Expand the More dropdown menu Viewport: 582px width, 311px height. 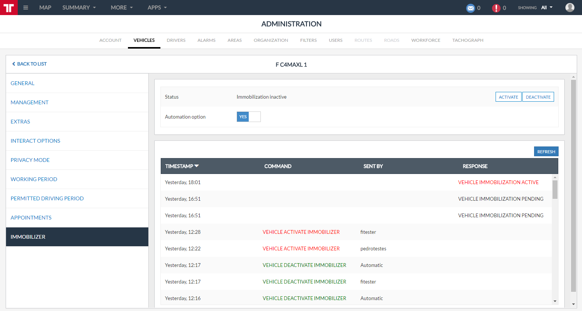122,8
